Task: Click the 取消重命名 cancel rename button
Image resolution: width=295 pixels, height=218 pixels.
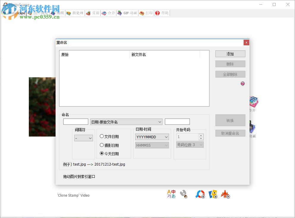Action: point(230,133)
